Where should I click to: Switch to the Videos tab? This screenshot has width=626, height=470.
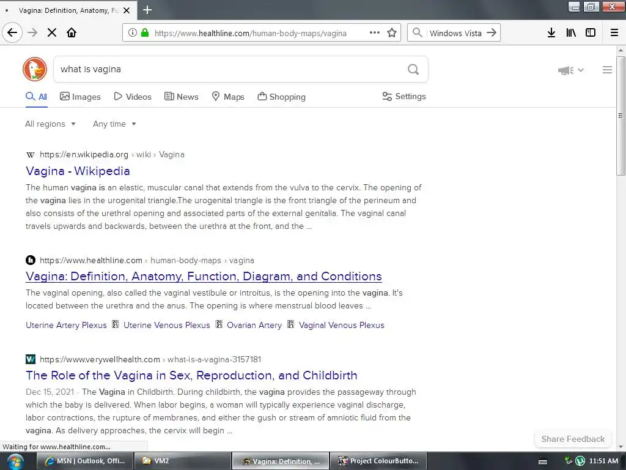tap(133, 97)
